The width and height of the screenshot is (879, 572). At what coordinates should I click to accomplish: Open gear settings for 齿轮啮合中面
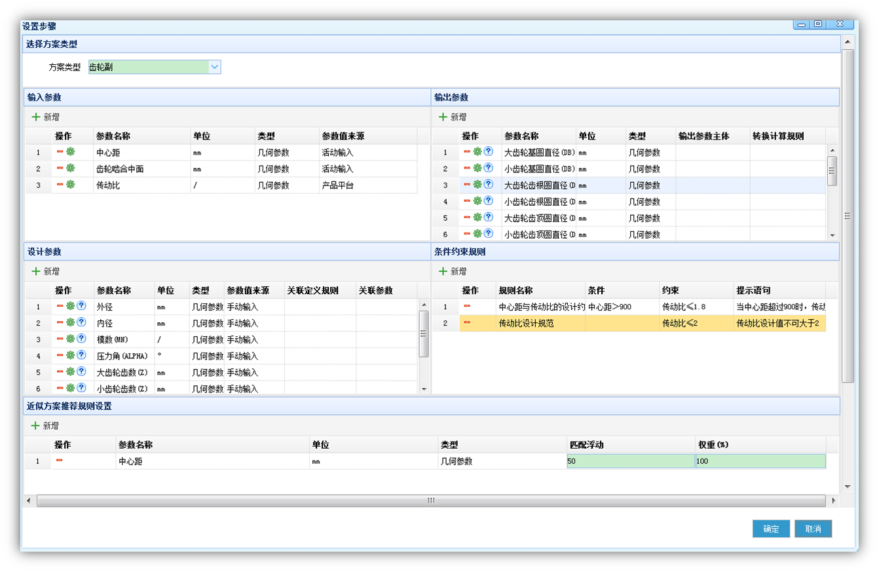(70, 168)
